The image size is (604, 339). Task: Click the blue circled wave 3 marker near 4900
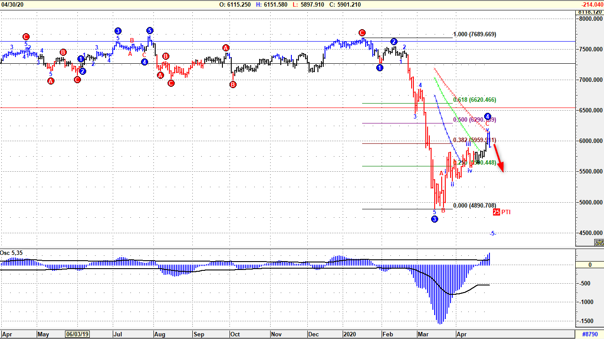(435, 219)
